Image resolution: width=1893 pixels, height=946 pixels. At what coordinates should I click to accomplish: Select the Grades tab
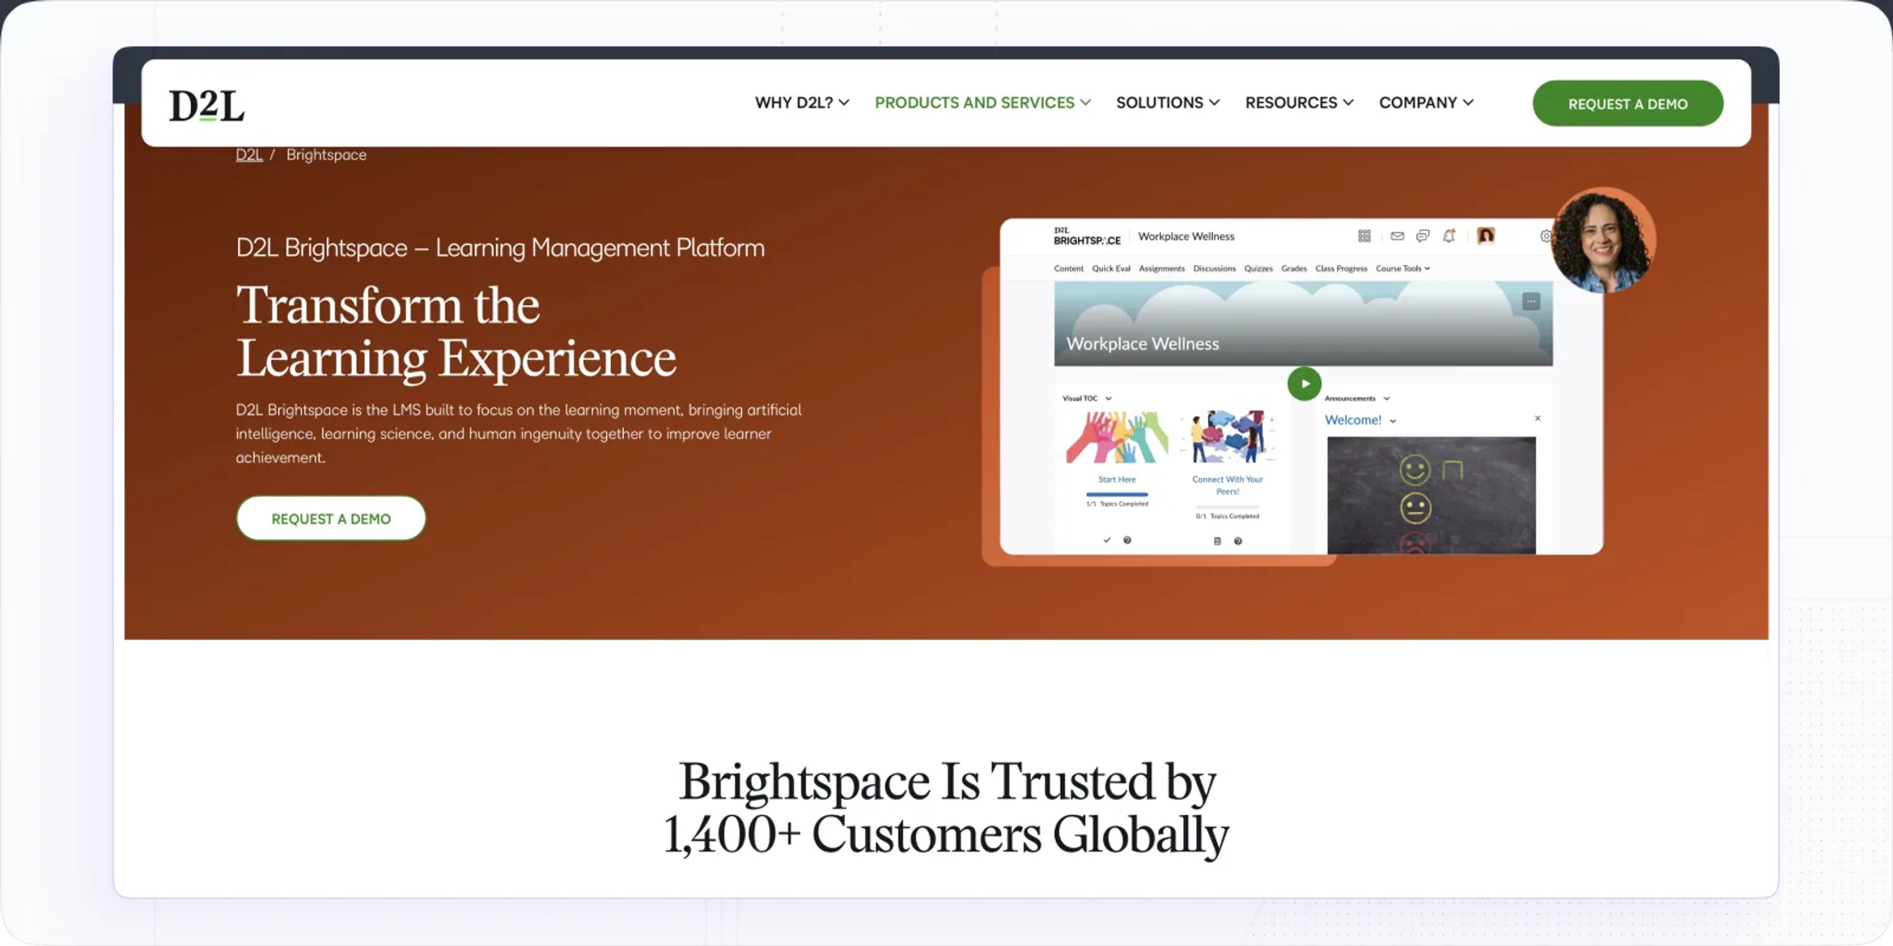1294,269
